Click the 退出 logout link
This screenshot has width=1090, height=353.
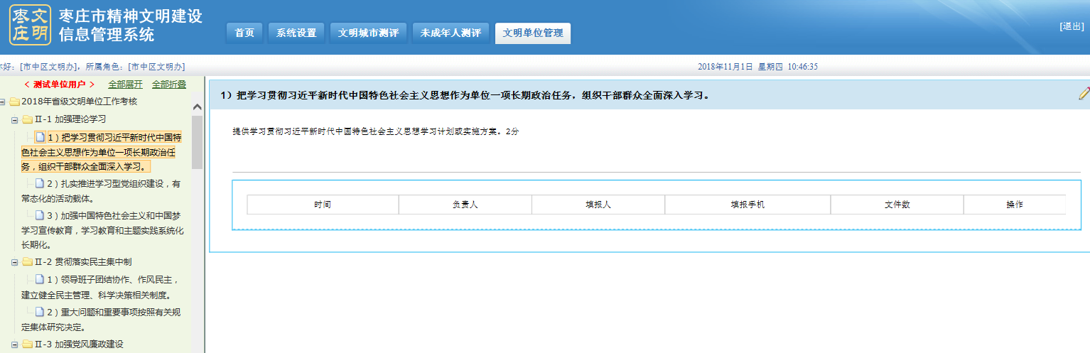[1072, 26]
